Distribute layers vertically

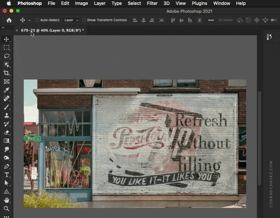coord(161,20)
